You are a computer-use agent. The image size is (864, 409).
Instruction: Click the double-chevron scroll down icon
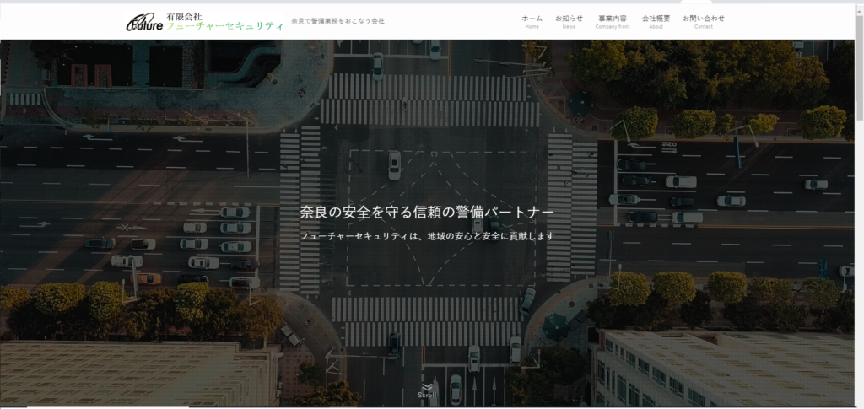coord(427,387)
